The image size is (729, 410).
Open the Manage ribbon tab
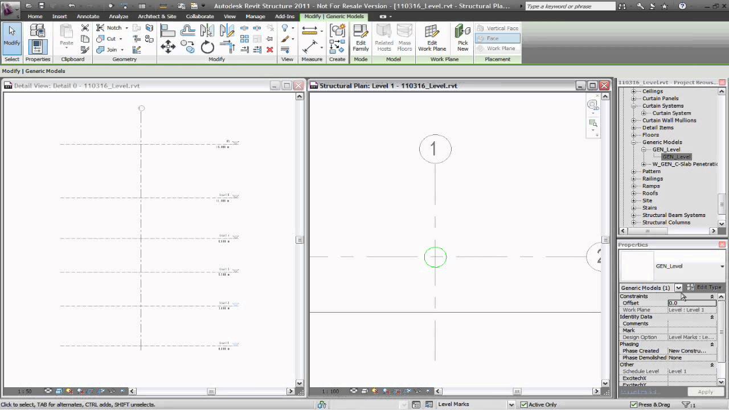(x=255, y=17)
